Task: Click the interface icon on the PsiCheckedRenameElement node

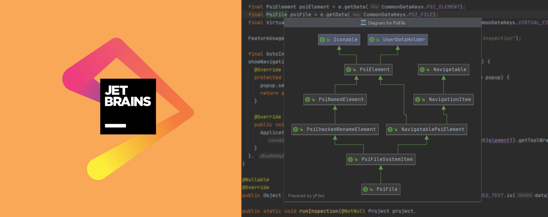Action: point(295,129)
